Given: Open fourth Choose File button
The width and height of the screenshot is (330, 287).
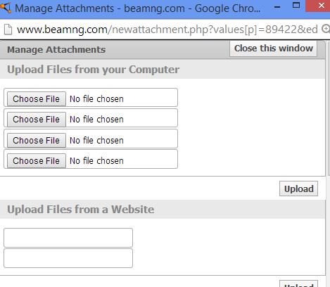Looking at the screenshot, I should pyautogui.click(x=37, y=161).
